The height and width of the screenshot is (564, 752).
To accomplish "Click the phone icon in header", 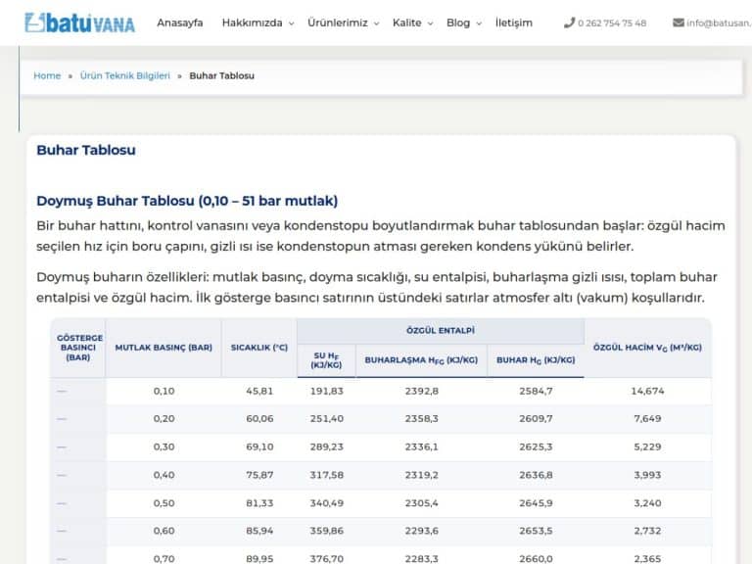I will [x=569, y=23].
